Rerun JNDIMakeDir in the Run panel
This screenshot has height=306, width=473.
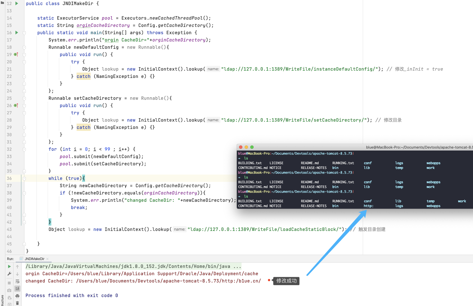click(9, 266)
